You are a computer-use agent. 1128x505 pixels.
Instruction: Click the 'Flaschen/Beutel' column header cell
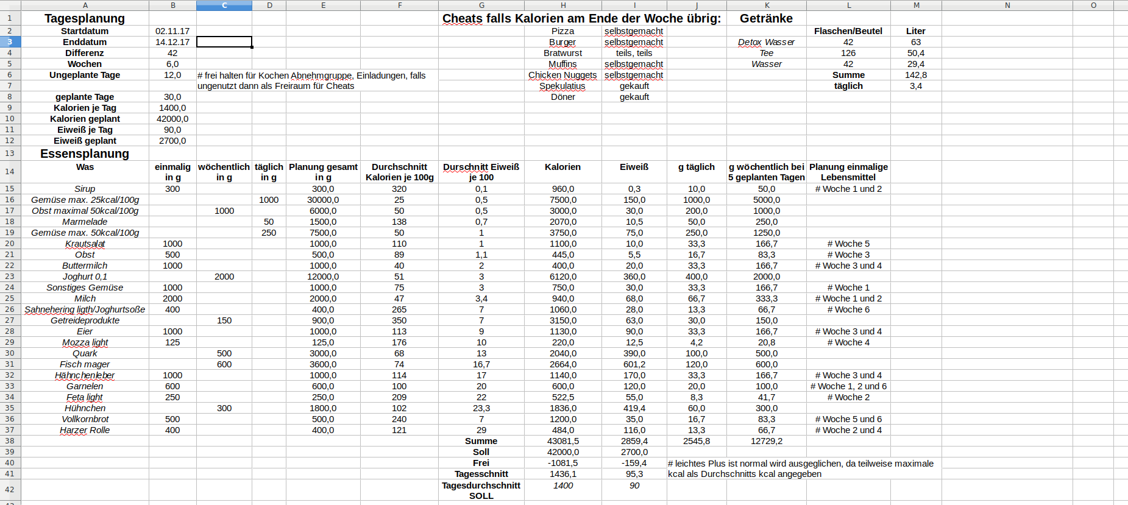click(848, 31)
